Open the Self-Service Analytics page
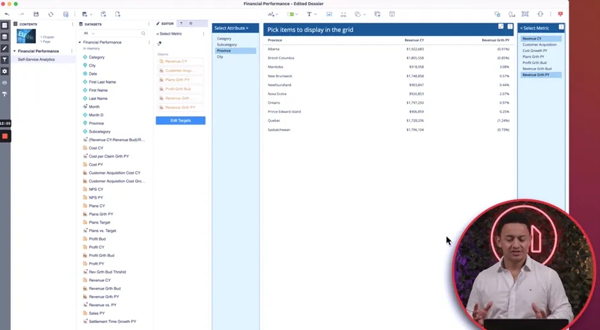Image resolution: width=600 pixels, height=330 pixels. click(36, 60)
